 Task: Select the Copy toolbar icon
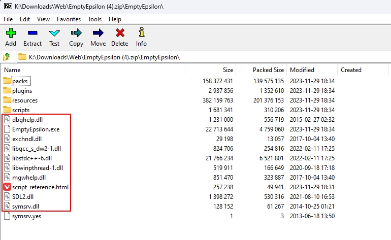76,33
